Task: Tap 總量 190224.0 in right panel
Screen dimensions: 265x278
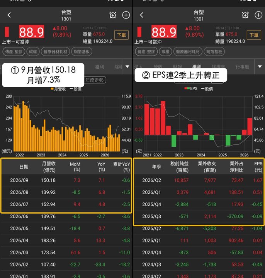Action: (230, 41)
